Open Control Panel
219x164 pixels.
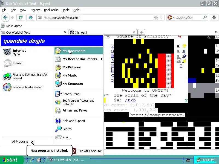click(79, 94)
